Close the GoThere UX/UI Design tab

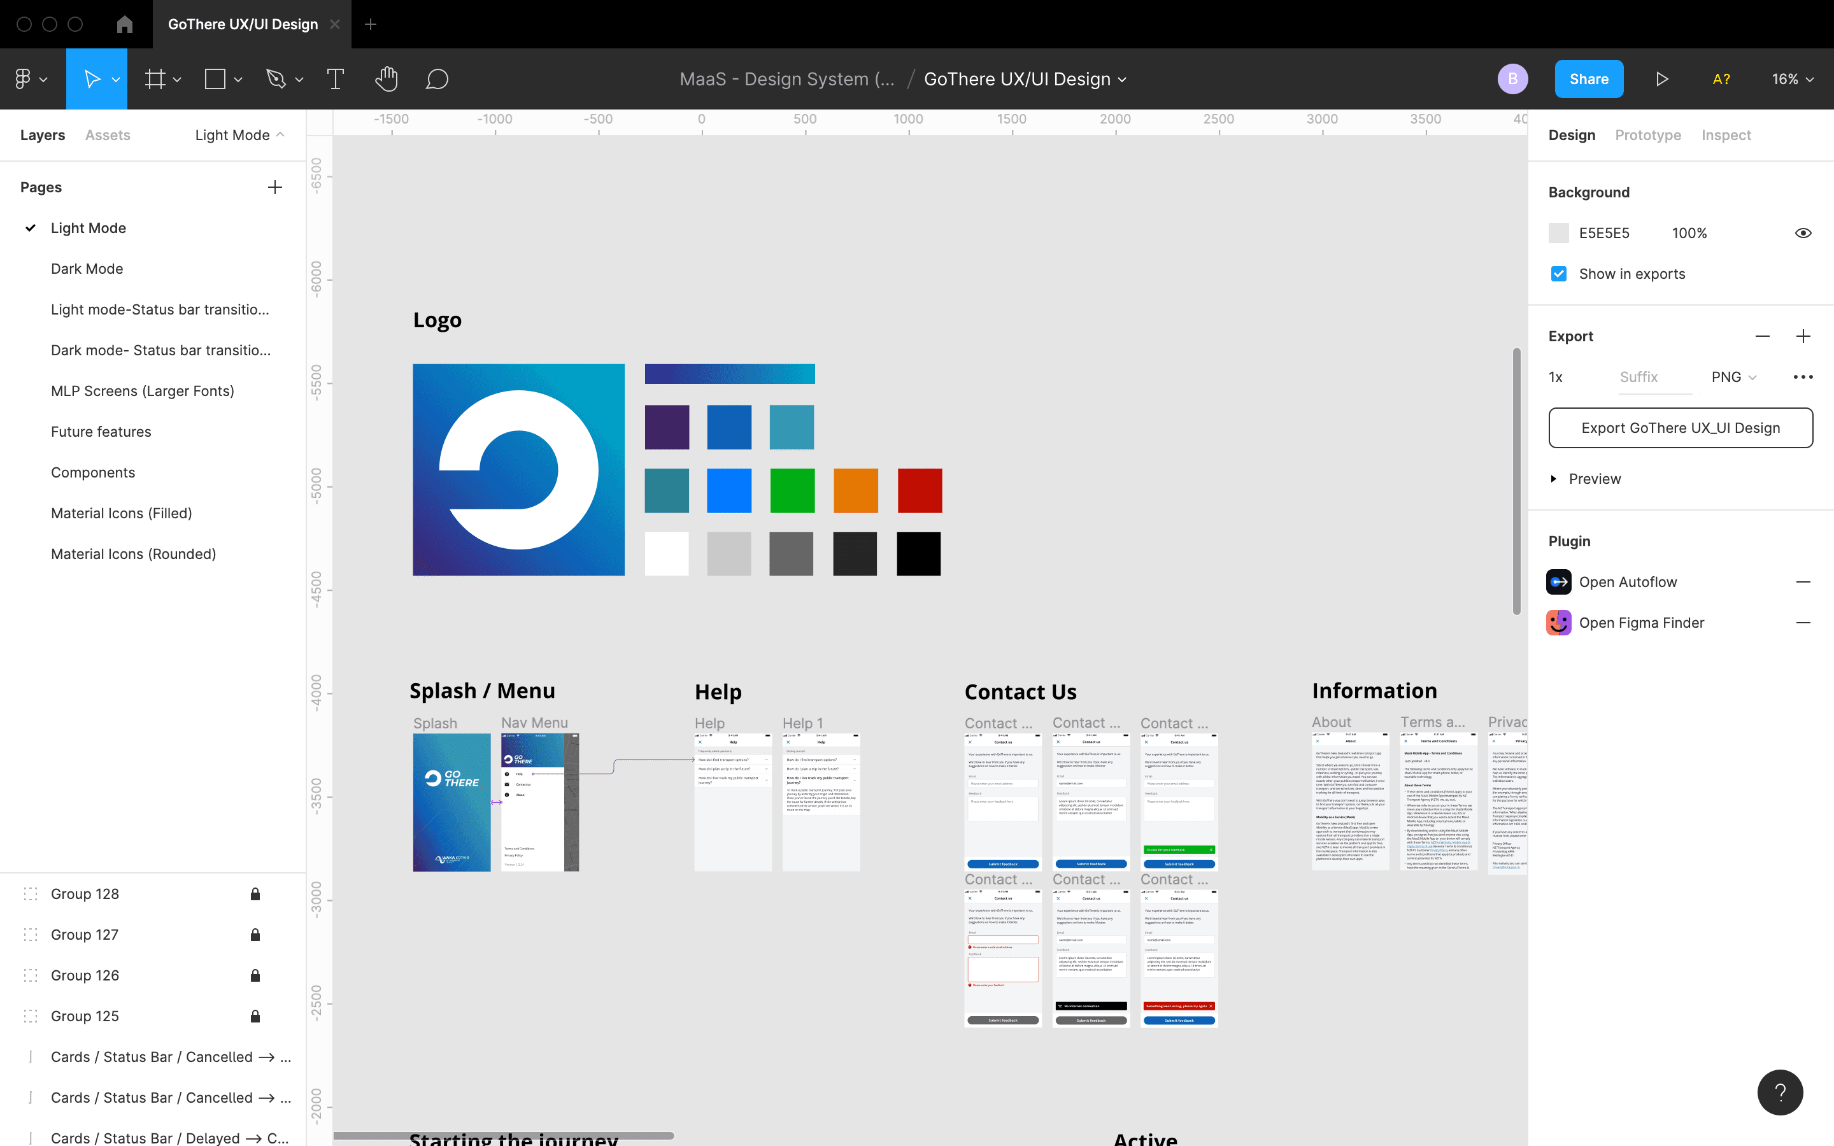(x=335, y=24)
